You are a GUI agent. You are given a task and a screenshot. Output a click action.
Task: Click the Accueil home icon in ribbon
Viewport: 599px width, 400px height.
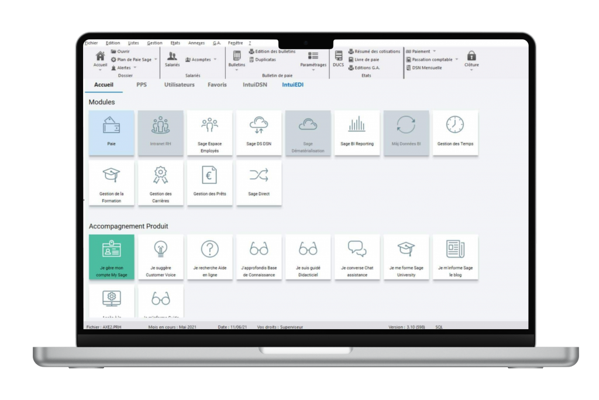(100, 56)
